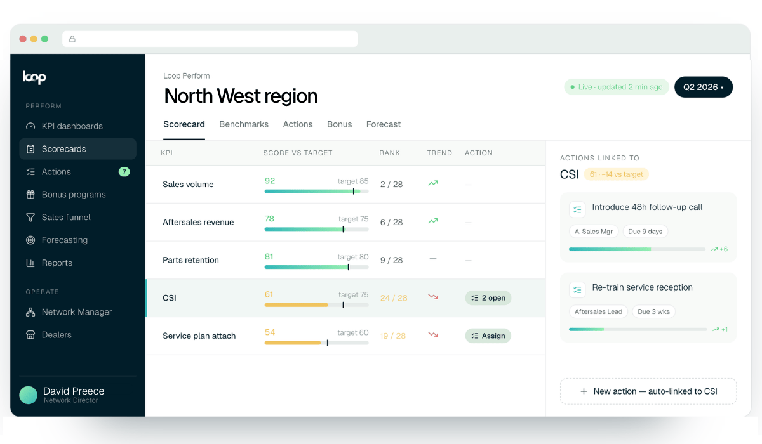This screenshot has width=762, height=444.
Task: Click the Scorecards clipboard icon
Action: [30, 149]
